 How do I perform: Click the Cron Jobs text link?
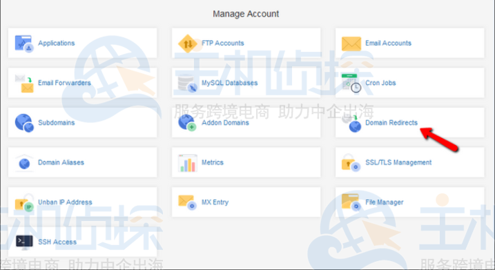(380, 83)
